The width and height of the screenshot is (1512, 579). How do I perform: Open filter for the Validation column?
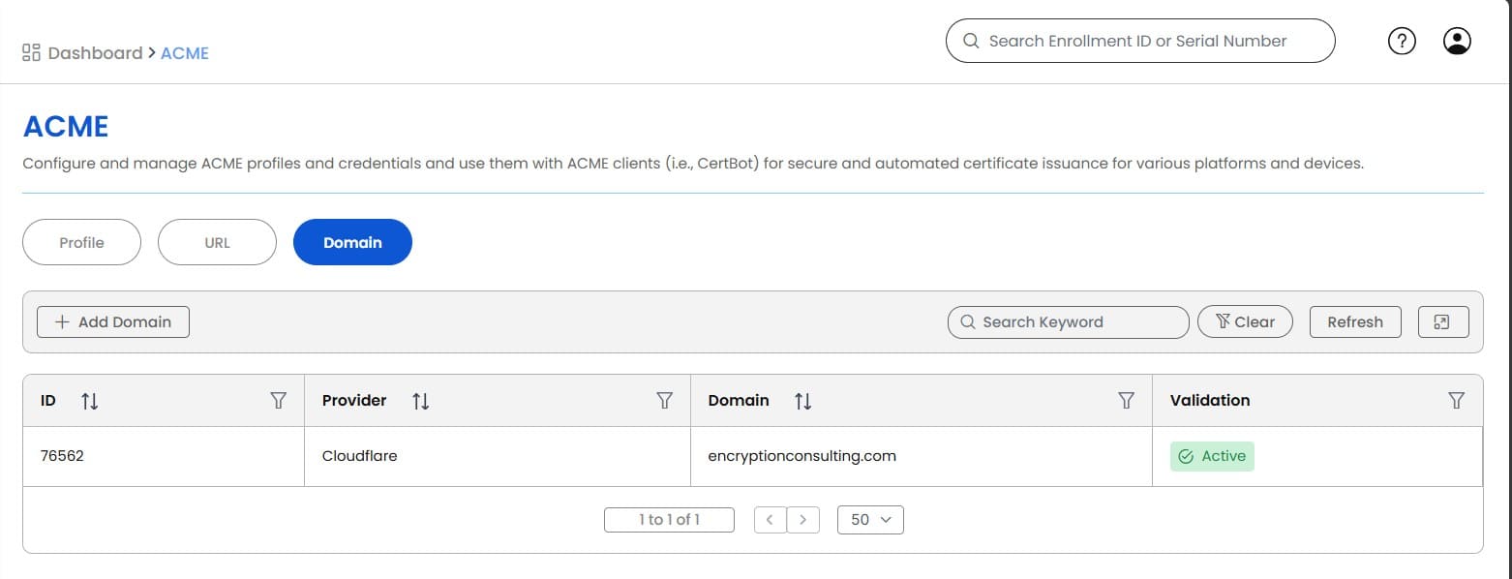tap(1456, 401)
